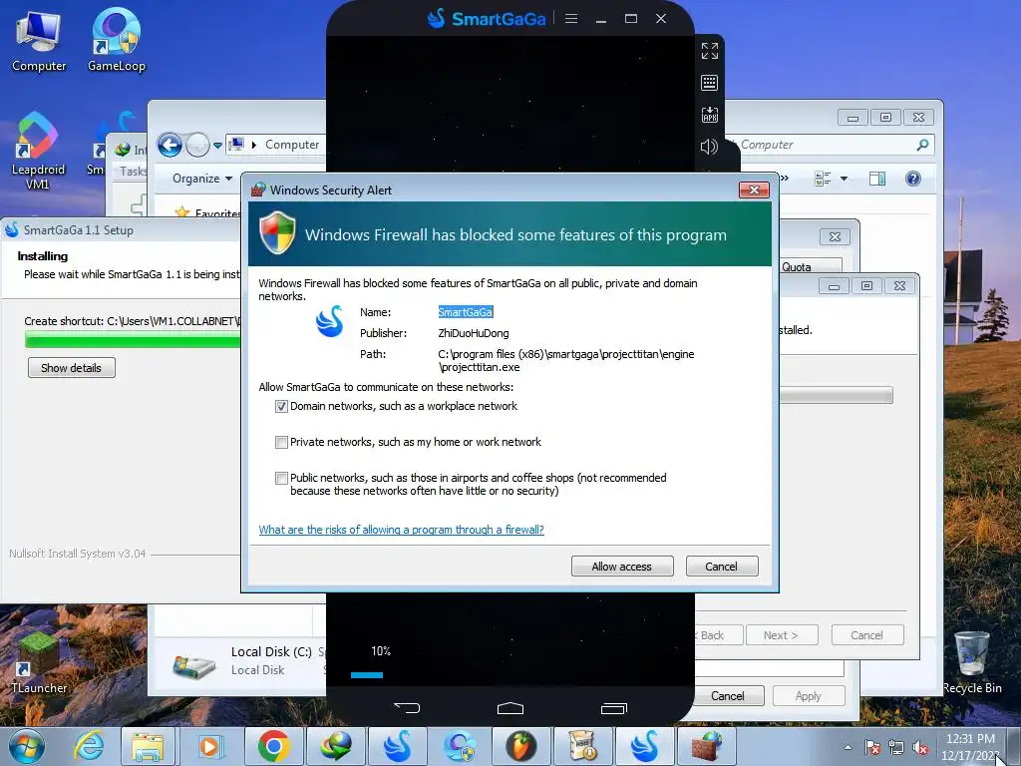Image resolution: width=1021 pixels, height=766 pixels.
Task: Uncheck Domain networks checkbox
Action: click(281, 407)
